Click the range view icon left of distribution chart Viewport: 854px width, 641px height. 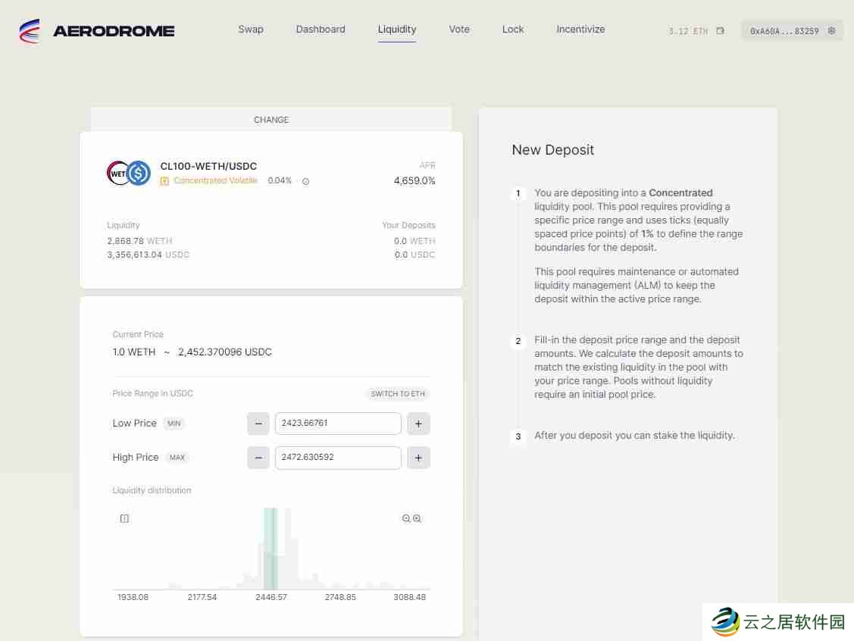124,518
